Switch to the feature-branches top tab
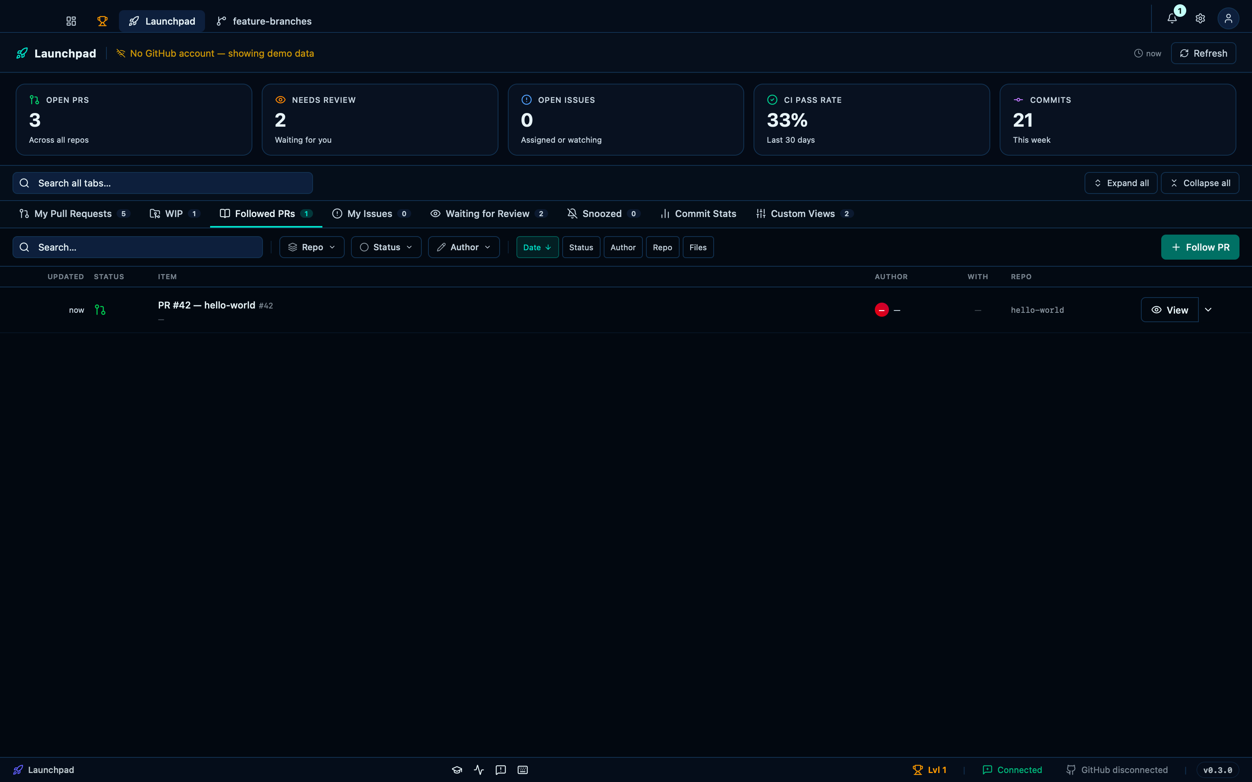The image size is (1252, 782). (264, 21)
